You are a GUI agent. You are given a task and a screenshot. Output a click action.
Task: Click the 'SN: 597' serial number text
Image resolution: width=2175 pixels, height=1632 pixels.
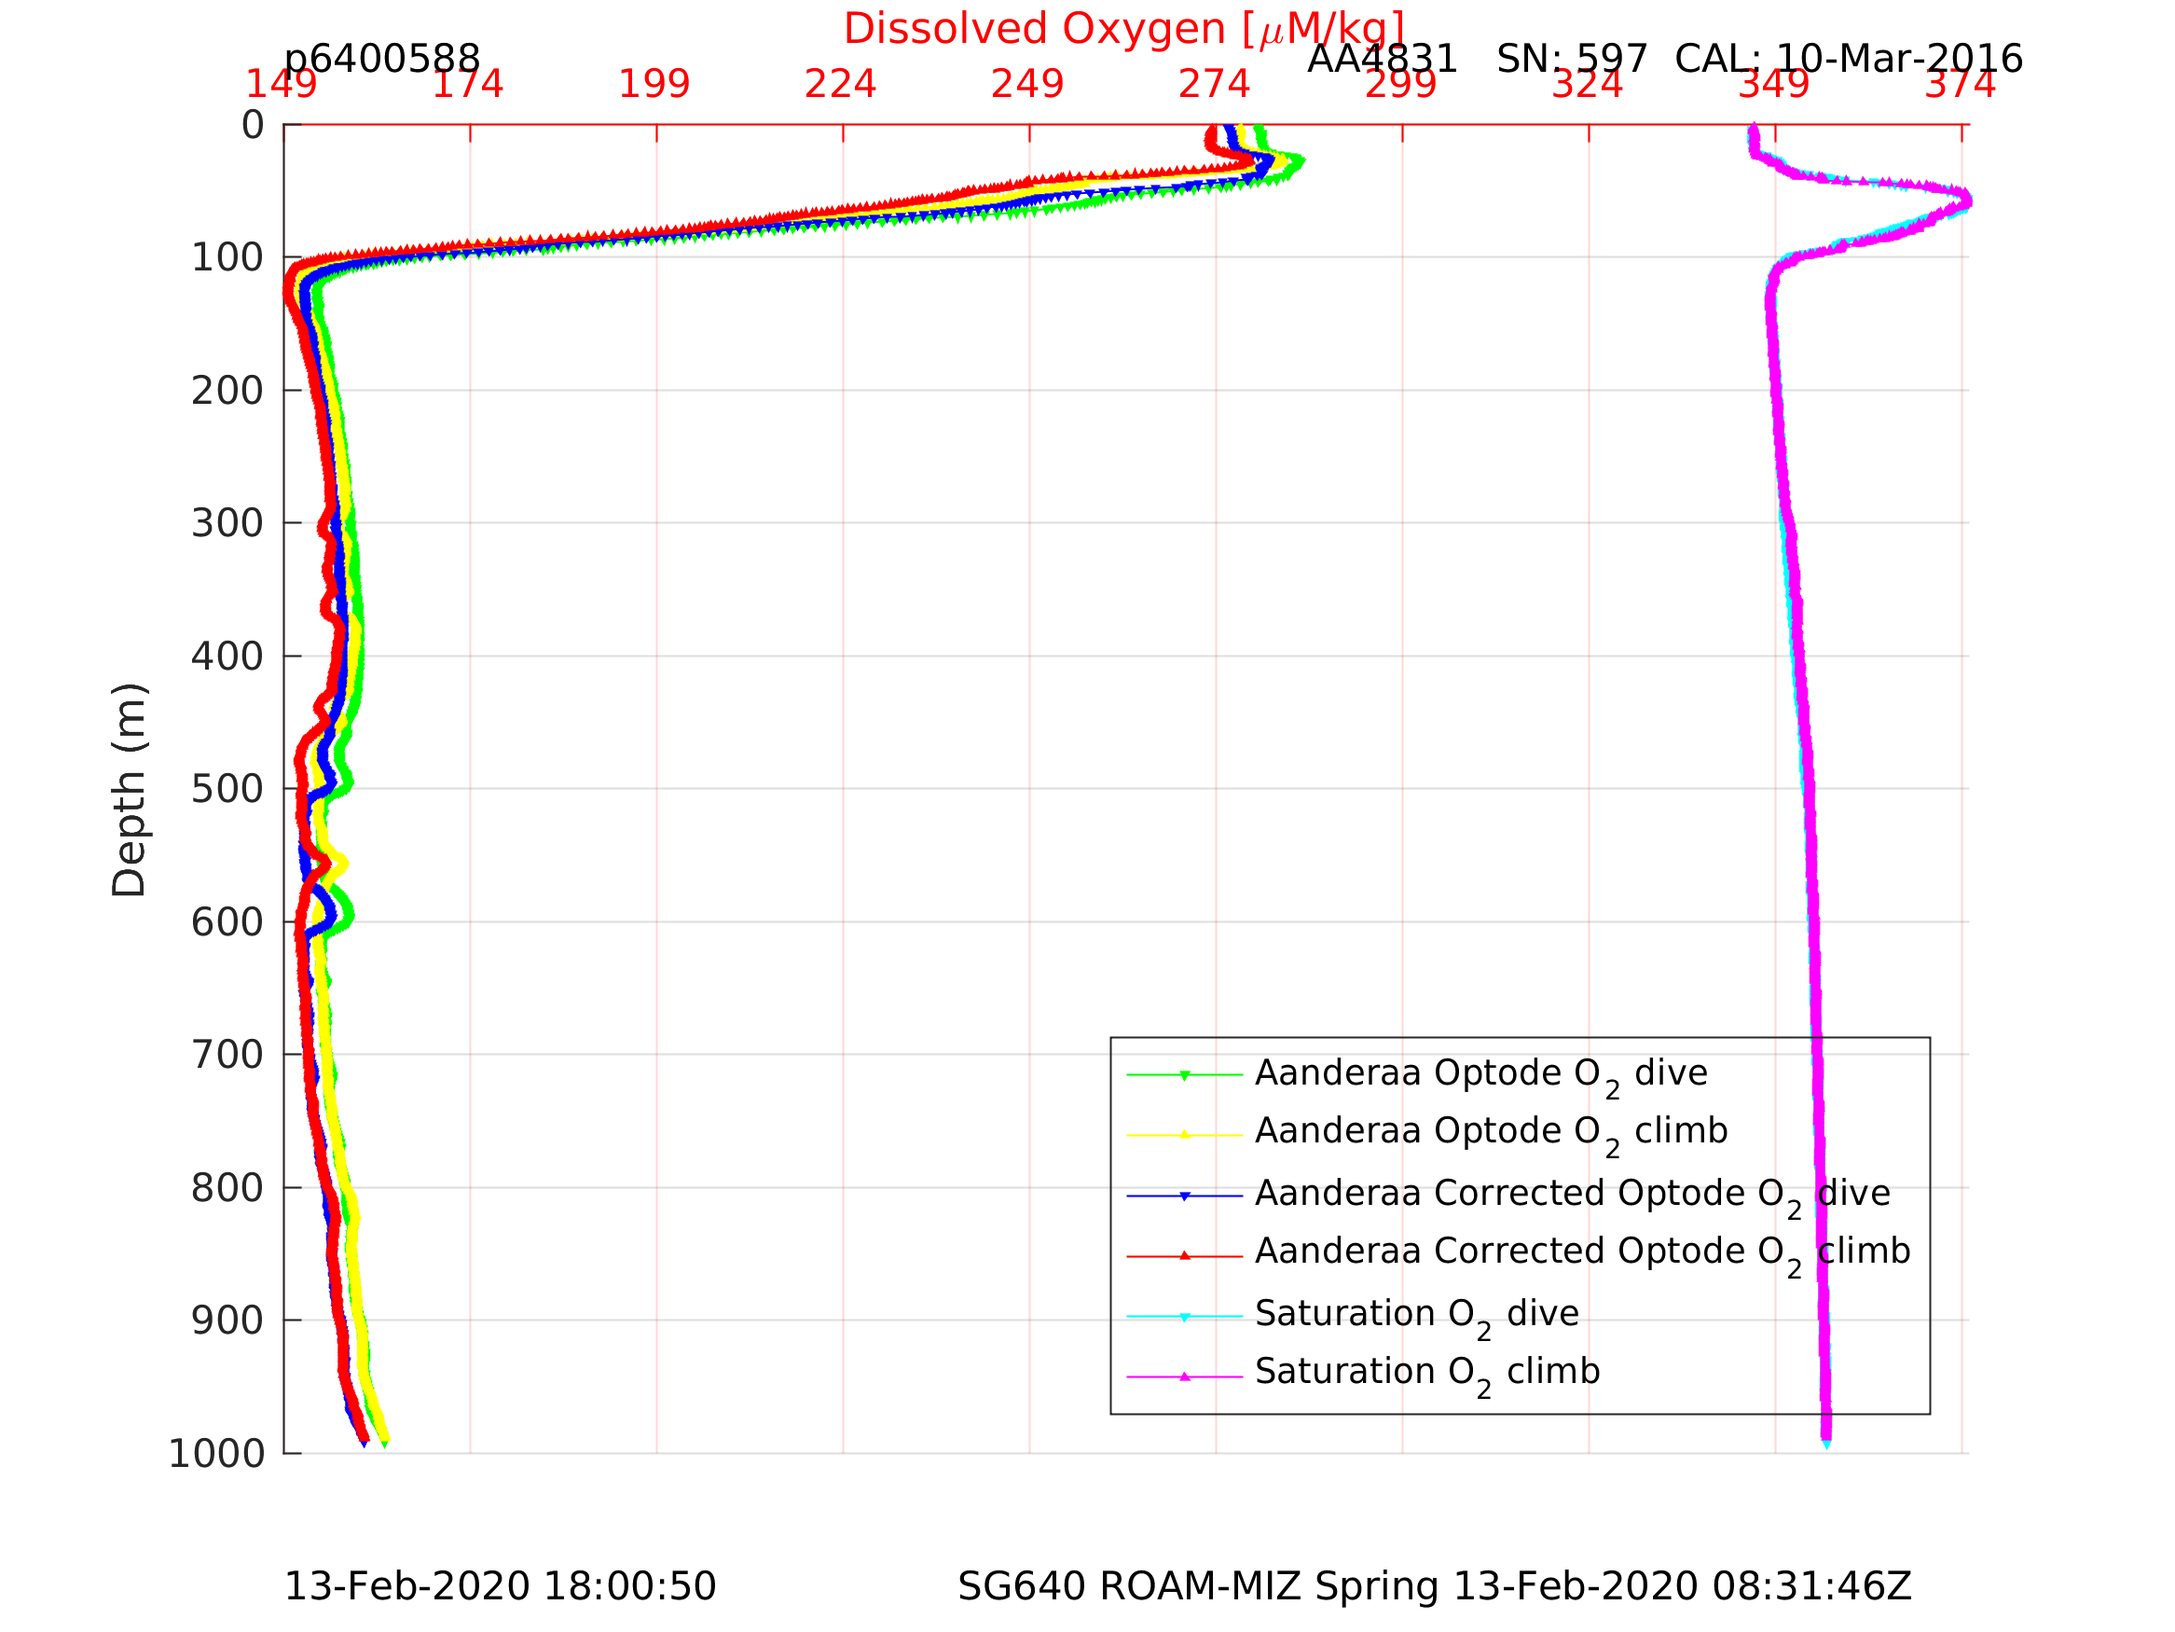click(x=1571, y=59)
